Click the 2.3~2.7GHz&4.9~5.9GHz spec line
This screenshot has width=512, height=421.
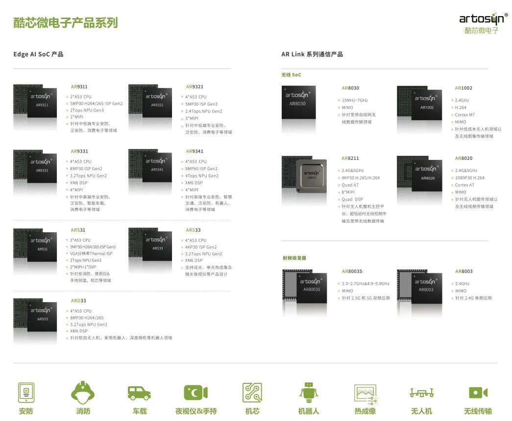point(366,284)
